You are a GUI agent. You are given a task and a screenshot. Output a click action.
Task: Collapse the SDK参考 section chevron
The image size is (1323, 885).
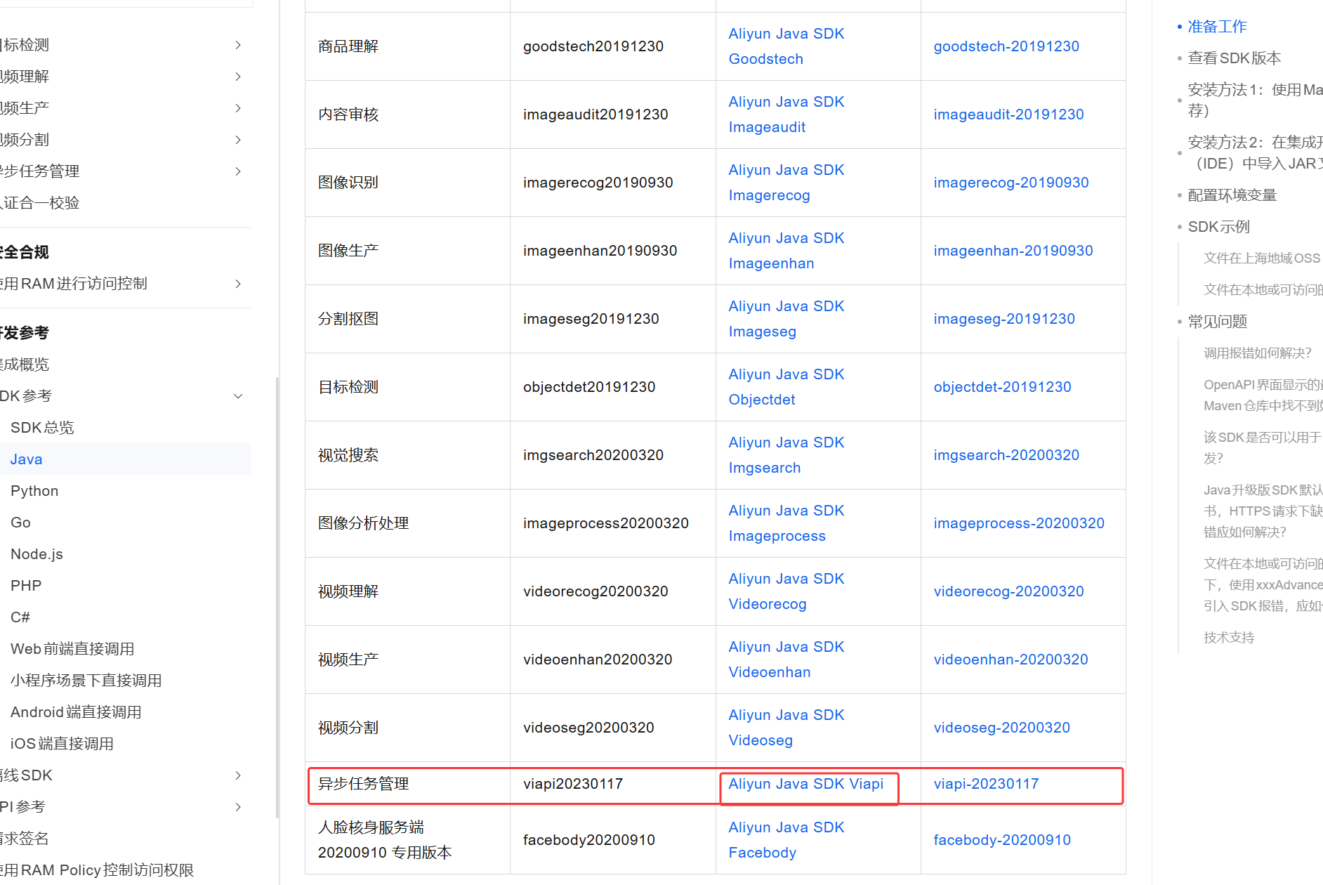(x=238, y=396)
